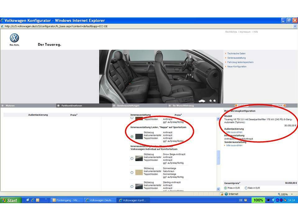
Task: Click Fahrzeug laden/speichern
Action: (x=241, y=62)
